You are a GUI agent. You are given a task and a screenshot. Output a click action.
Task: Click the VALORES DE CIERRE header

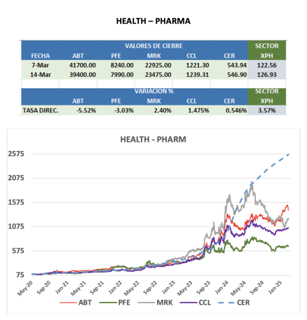[x=153, y=46]
